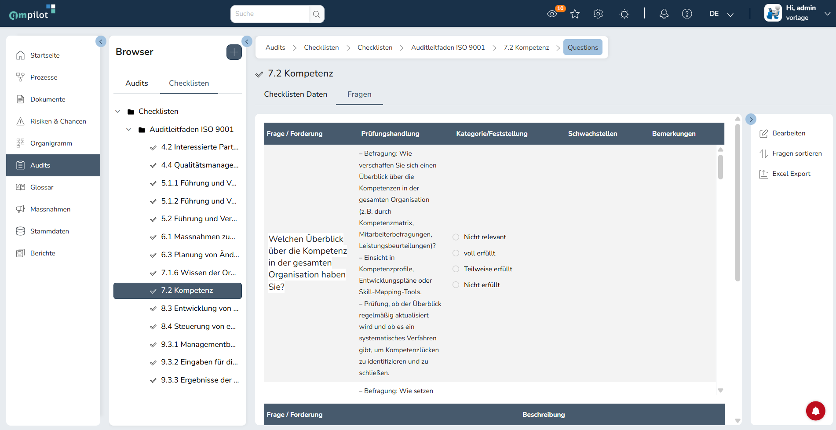Collapse the Checklisten root folder
The width and height of the screenshot is (836, 430).
[x=118, y=112]
